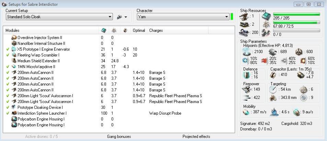Image resolution: width=327 pixels, height=141 pixels.
Task: Toggle the first 200mm Light 'Scout' Autocannon I checkmark
Action: (8, 96)
